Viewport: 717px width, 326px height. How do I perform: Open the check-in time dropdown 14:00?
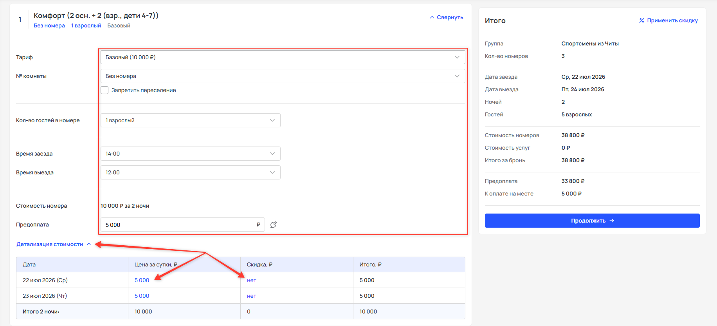pyautogui.click(x=191, y=154)
